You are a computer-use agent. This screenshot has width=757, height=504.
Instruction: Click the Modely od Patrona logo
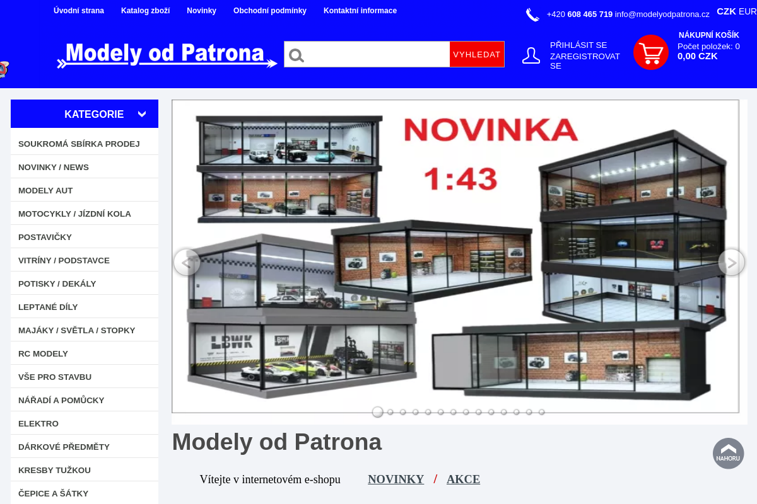(x=166, y=54)
